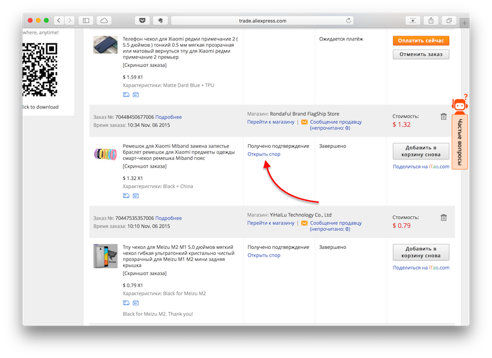Click 'Характеристики: Matte Dard Blue + TPU' text
This screenshot has height=358, width=492.
pos(168,85)
